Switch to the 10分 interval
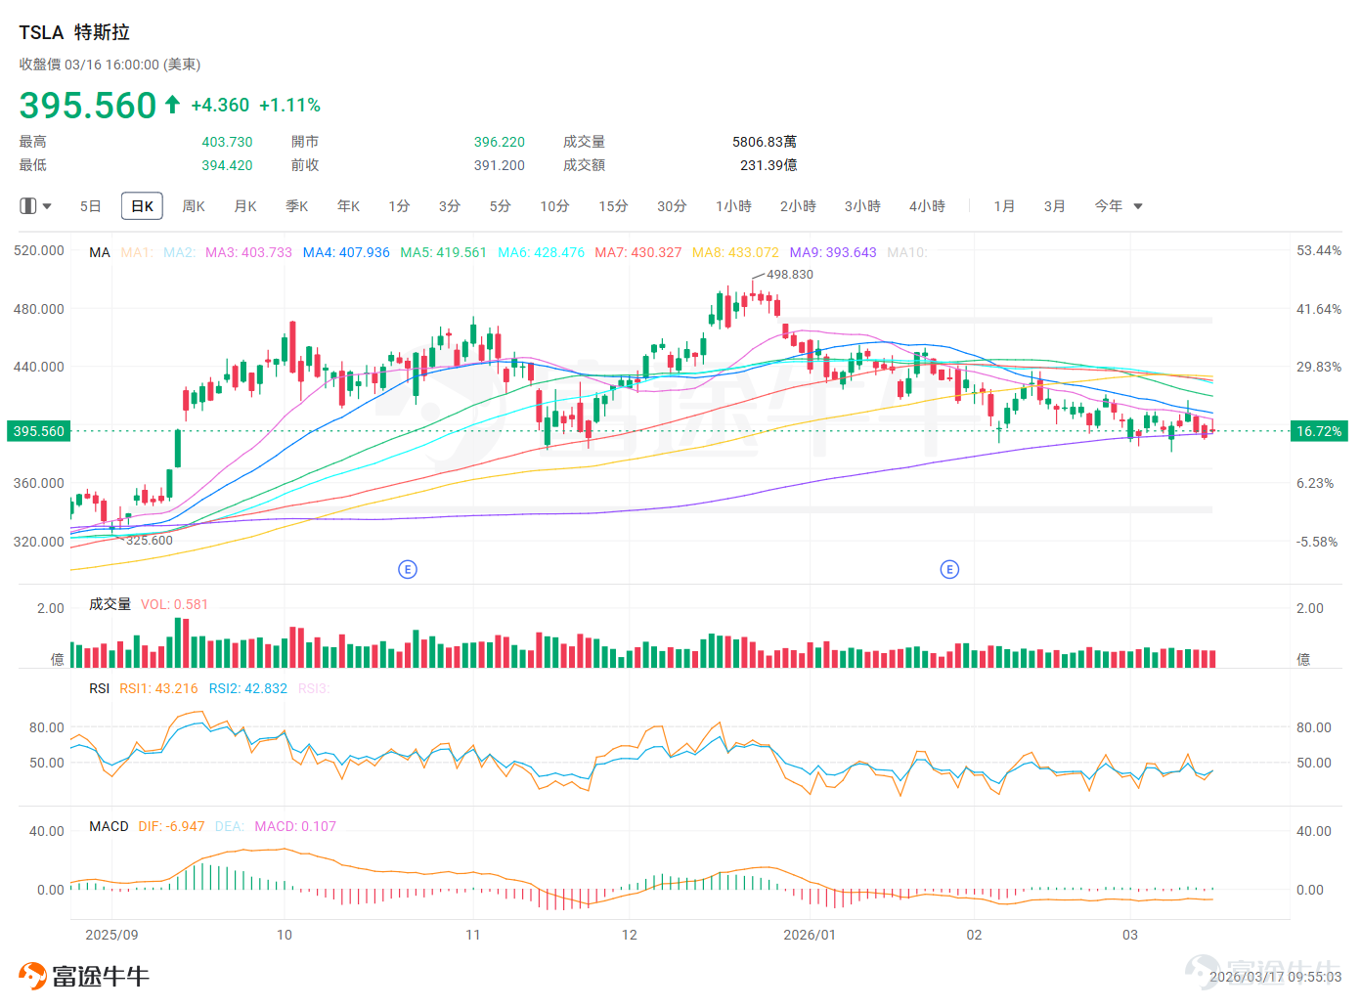Image resolution: width=1361 pixels, height=1008 pixels. tap(555, 206)
